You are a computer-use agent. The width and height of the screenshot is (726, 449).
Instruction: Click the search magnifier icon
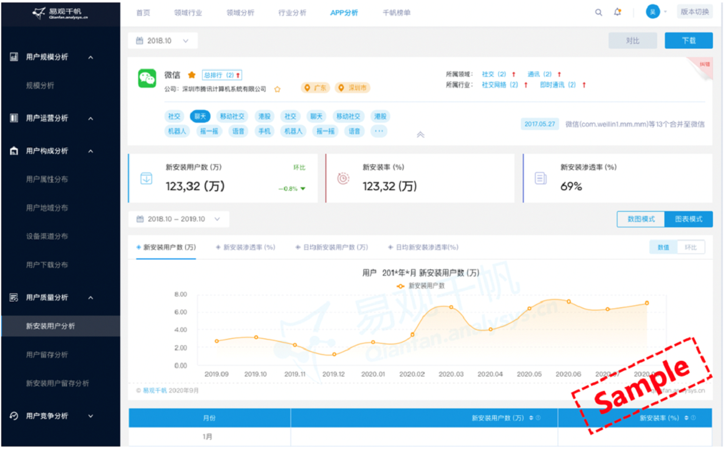pos(598,13)
